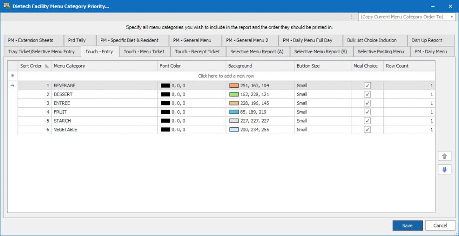Image resolution: width=459 pixels, height=236 pixels.
Task: Open Button Size cell for DESSERT row
Action: (x=322, y=94)
